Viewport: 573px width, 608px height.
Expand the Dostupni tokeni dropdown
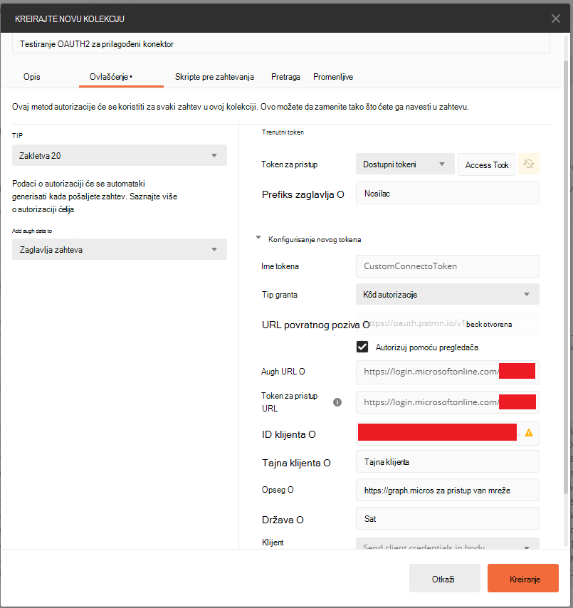click(405, 164)
